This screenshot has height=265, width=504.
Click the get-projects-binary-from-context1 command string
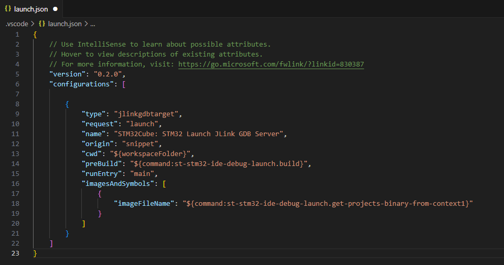[x=330, y=203]
